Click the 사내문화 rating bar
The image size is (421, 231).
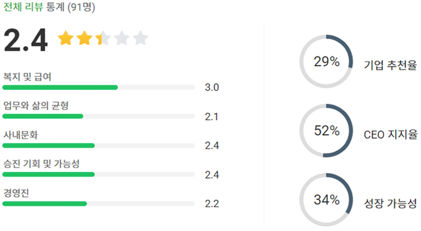[x=99, y=146]
